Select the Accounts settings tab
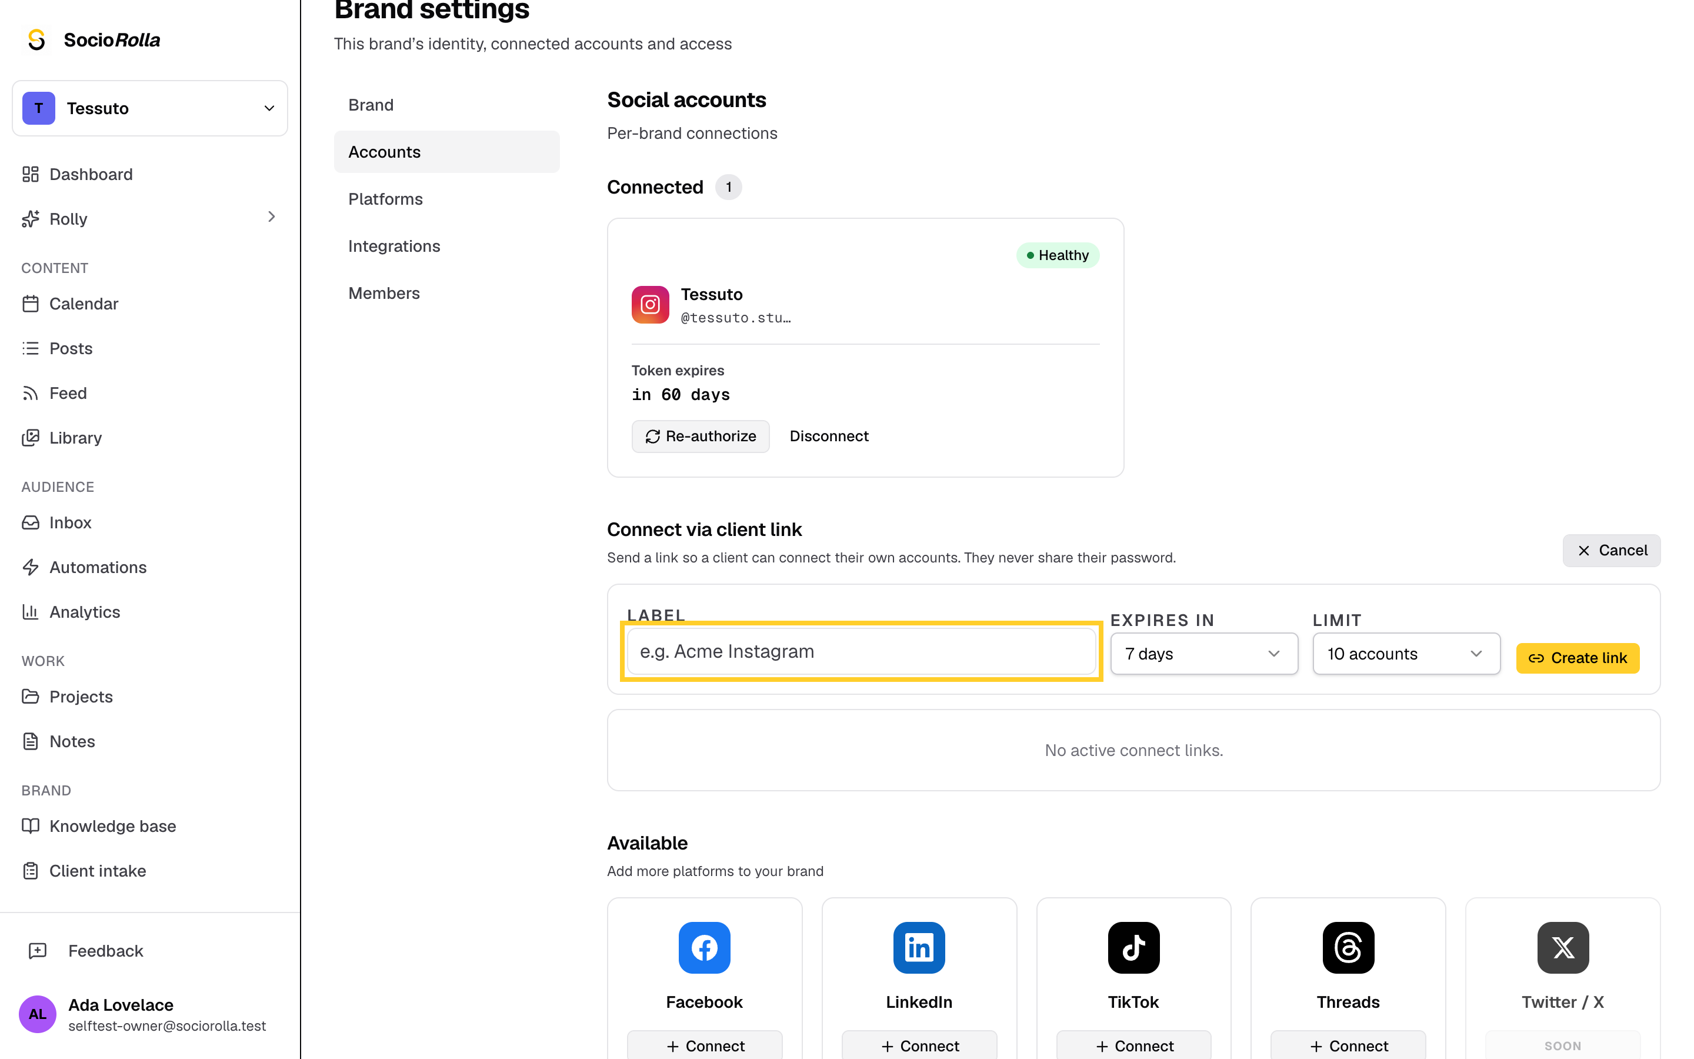 [446, 152]
